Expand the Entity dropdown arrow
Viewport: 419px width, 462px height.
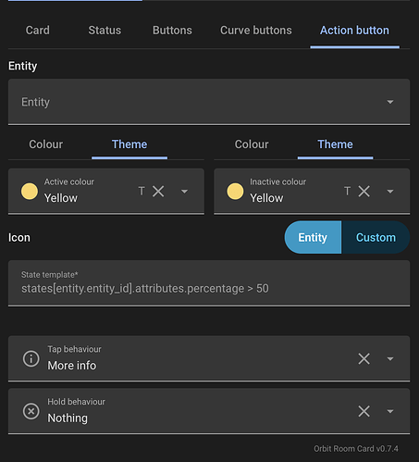(x=390, y=102)
